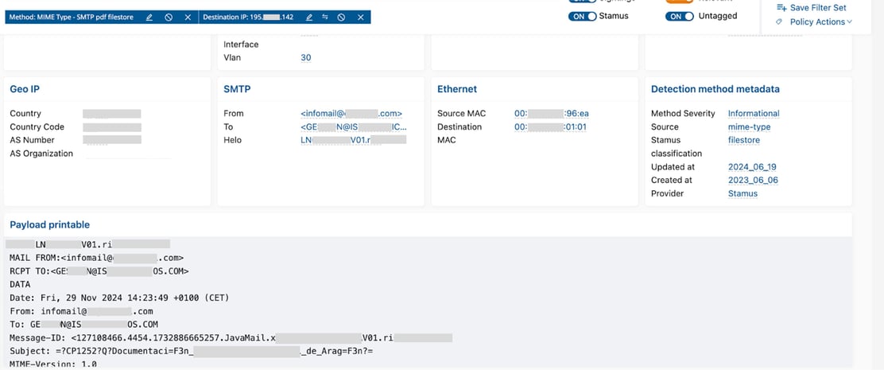Click the tag icon beside Policy Actions

tap(779, 21)
